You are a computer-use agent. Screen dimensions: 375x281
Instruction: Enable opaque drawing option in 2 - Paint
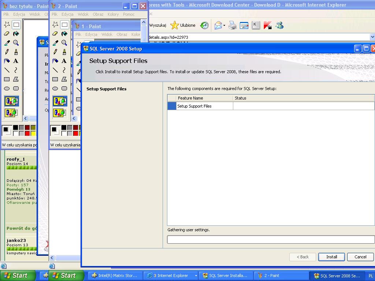pyautogui.click(x=60, y=101)
